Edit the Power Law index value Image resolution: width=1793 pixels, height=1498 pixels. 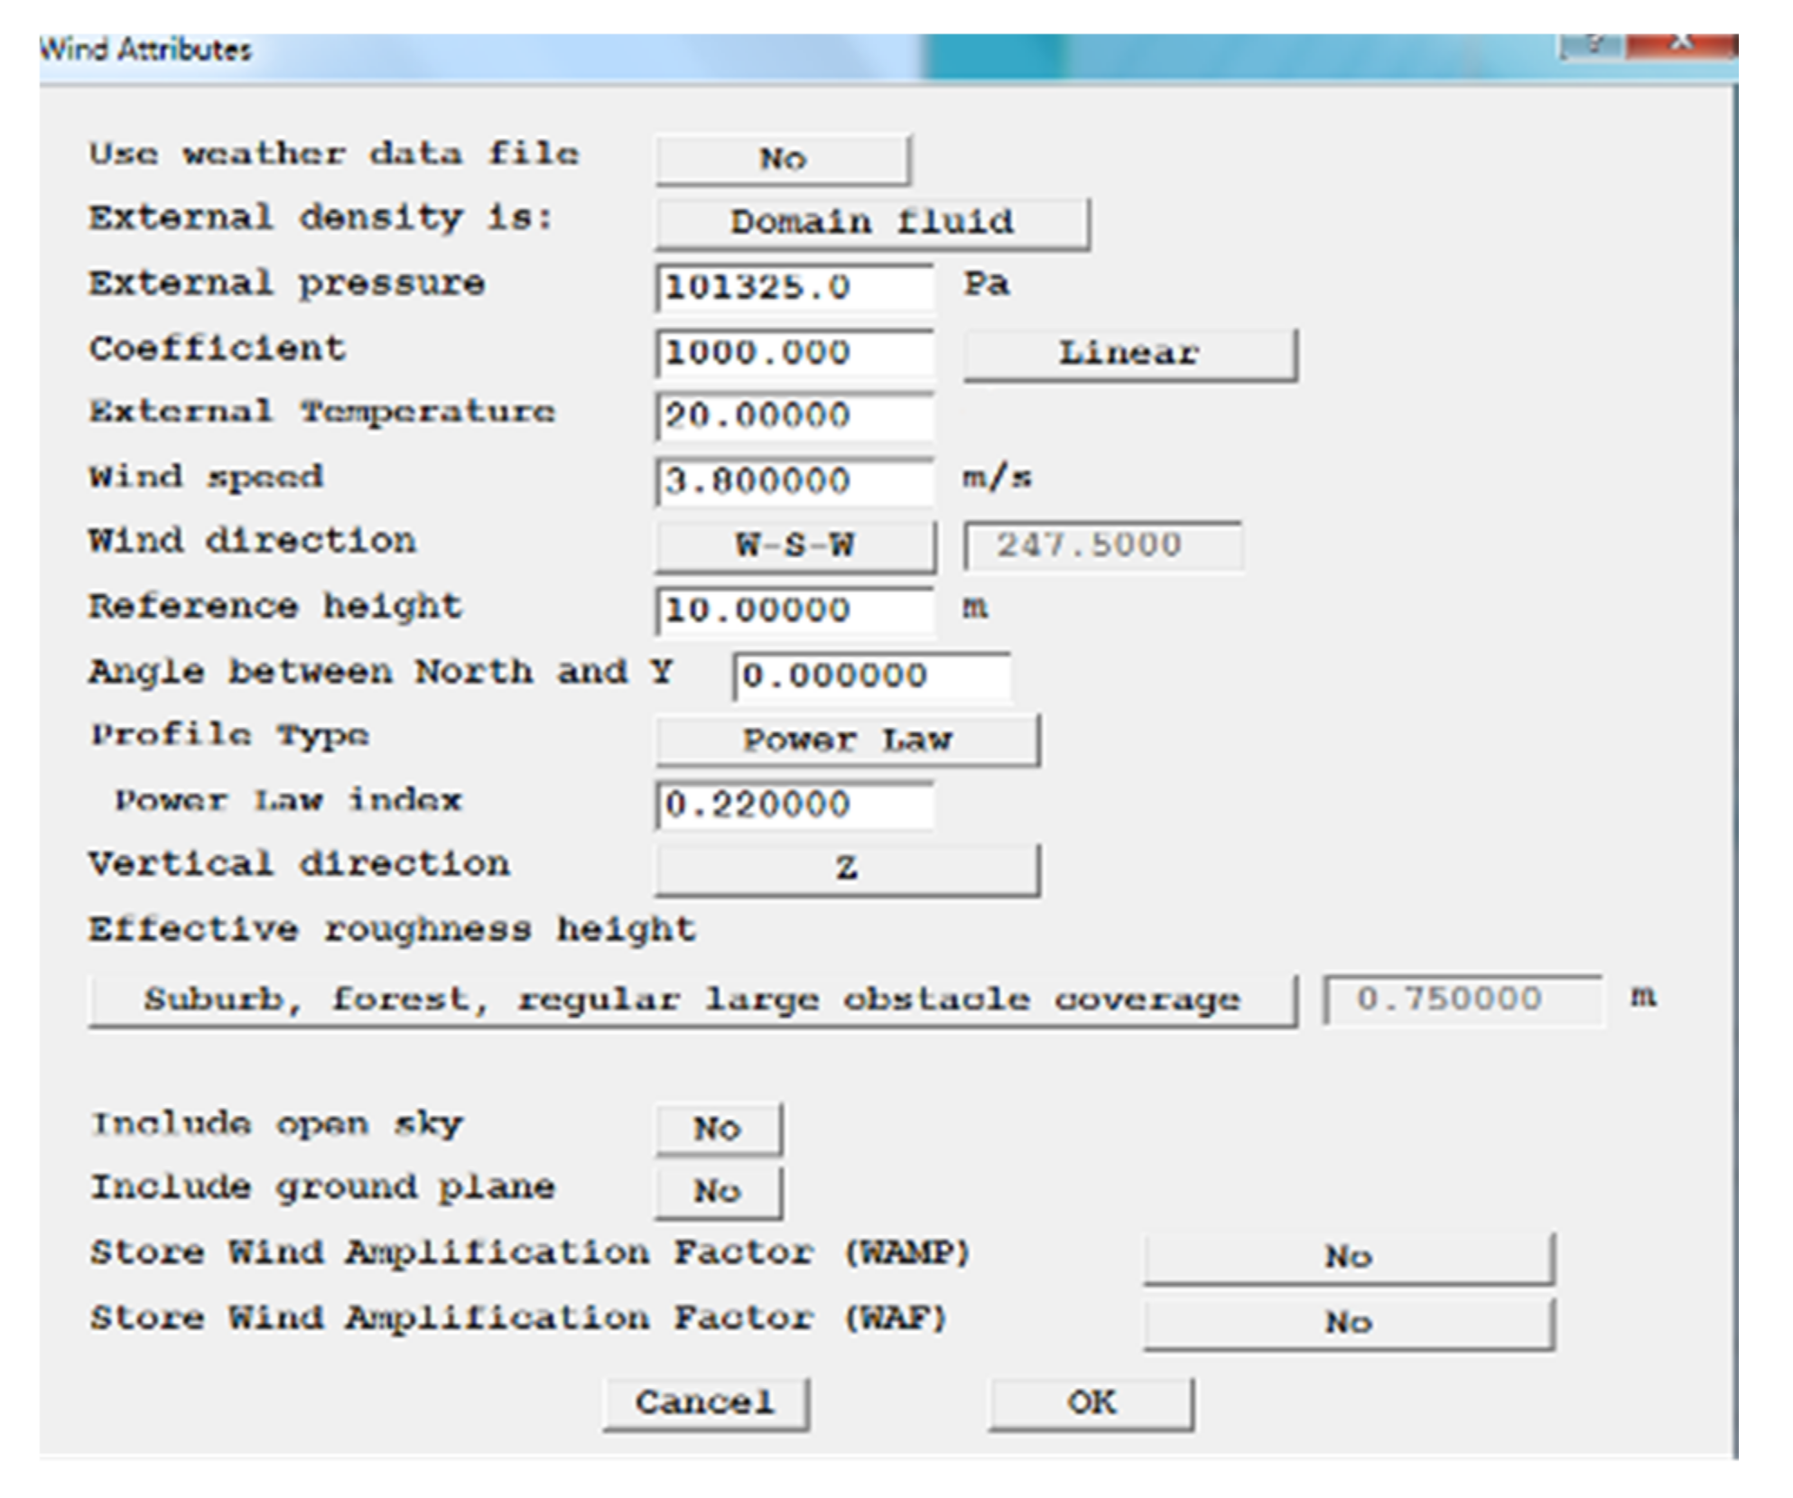pos(794,805)
